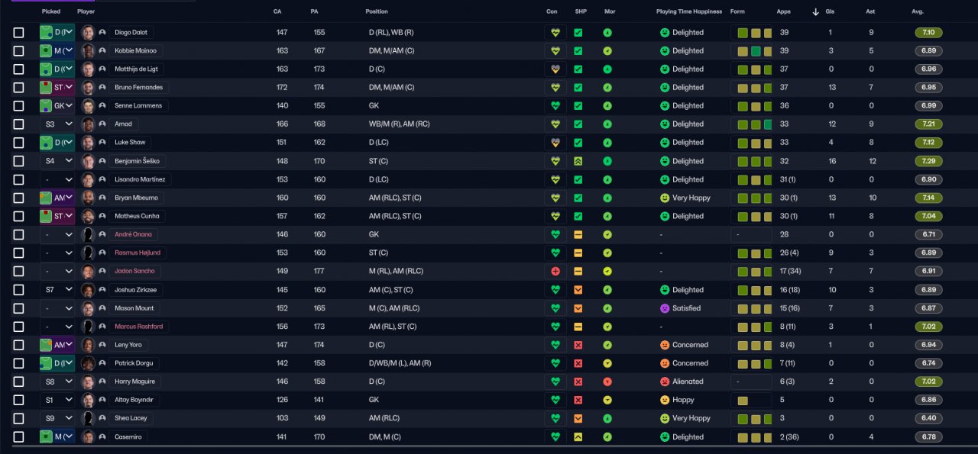This screenshot has width=978, height=454.
Task: Open Marcus Rashford's player name link
Action: click(x=138, y=327)
